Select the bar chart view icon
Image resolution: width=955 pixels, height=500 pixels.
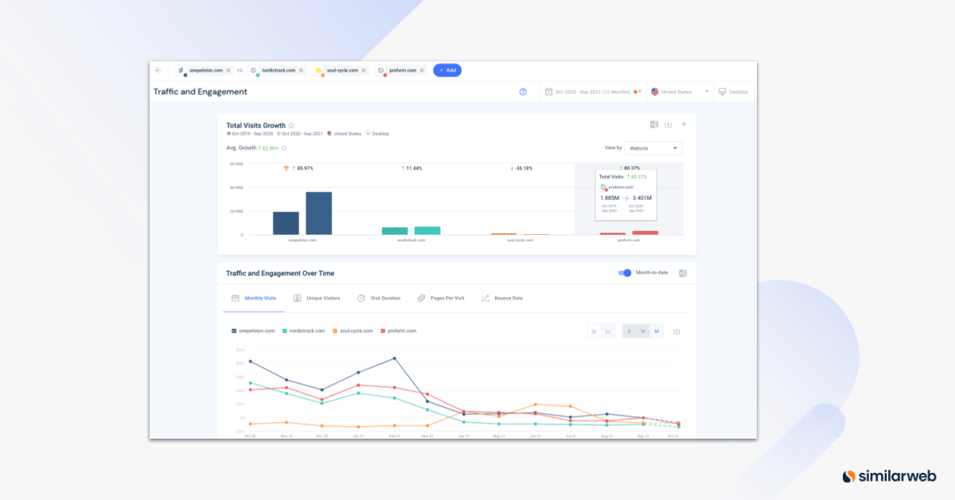click(594, 330)
